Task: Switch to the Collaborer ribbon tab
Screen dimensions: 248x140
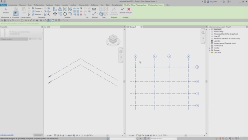Action: pos(95,5)
